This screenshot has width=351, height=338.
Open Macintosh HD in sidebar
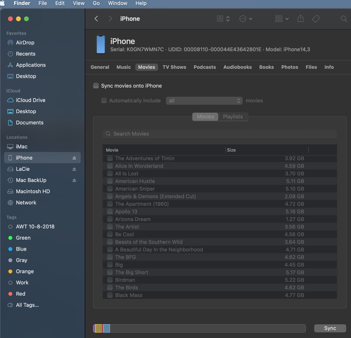pos(33,191)
